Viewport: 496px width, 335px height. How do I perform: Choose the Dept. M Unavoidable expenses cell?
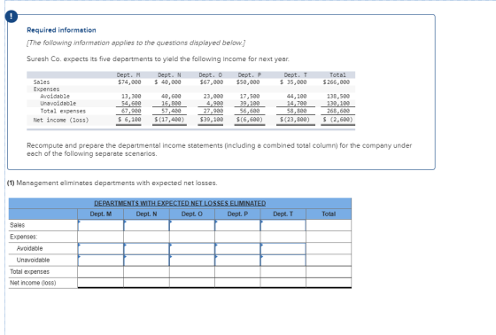101,261
